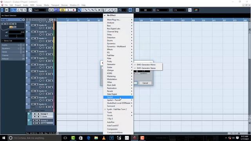Click the Cortana search box

pos(35,138)
